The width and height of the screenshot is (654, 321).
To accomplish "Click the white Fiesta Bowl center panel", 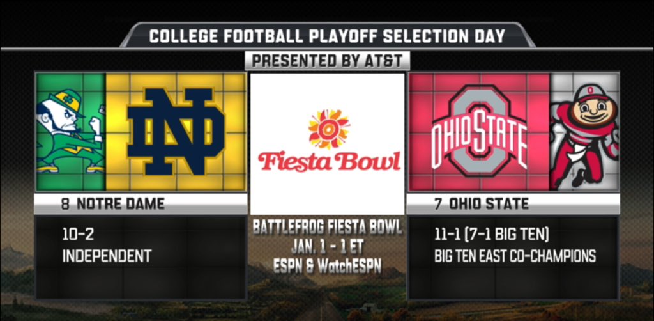I will point(328,144).
